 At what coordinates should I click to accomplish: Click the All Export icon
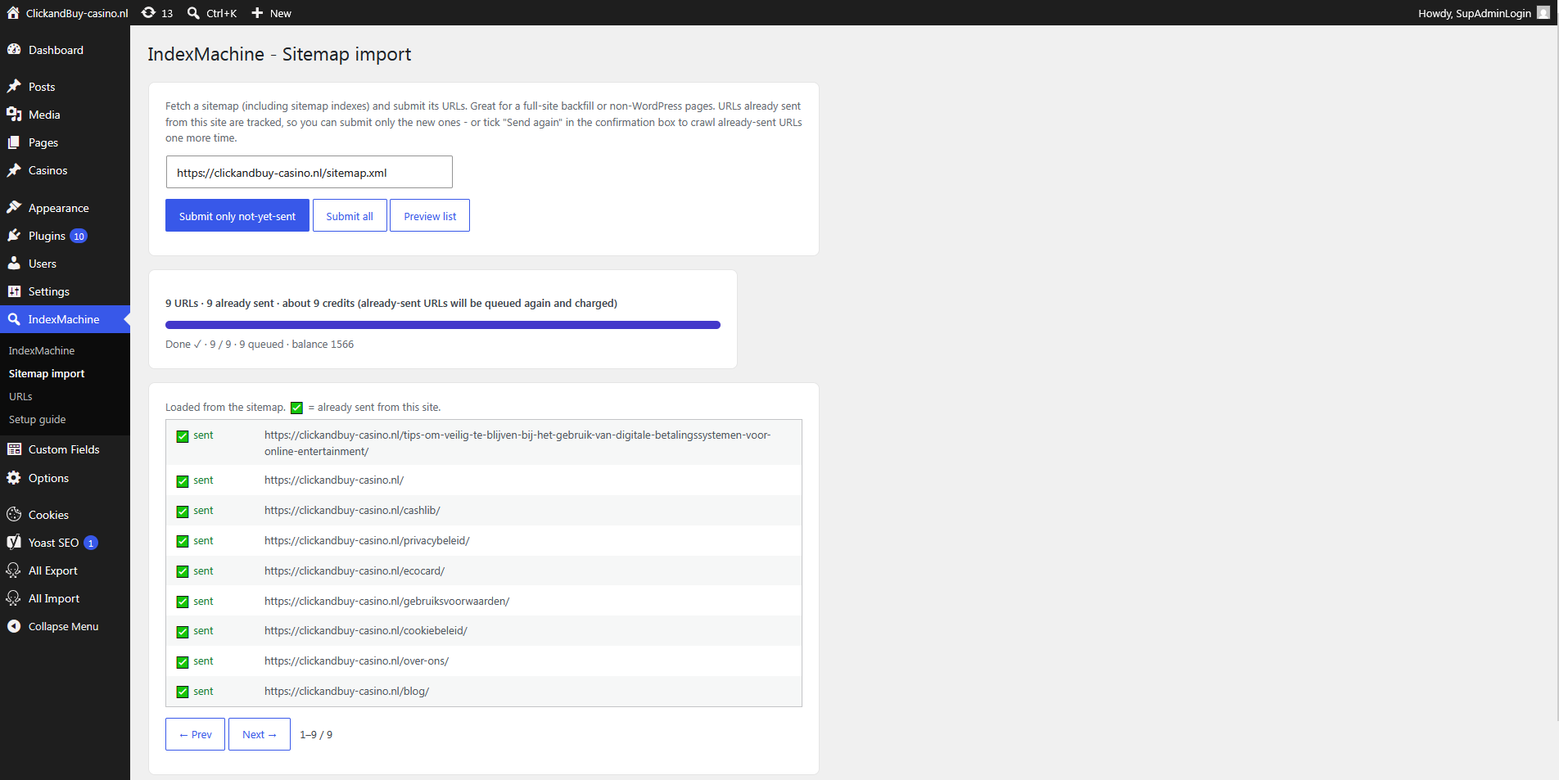(14, 570)
